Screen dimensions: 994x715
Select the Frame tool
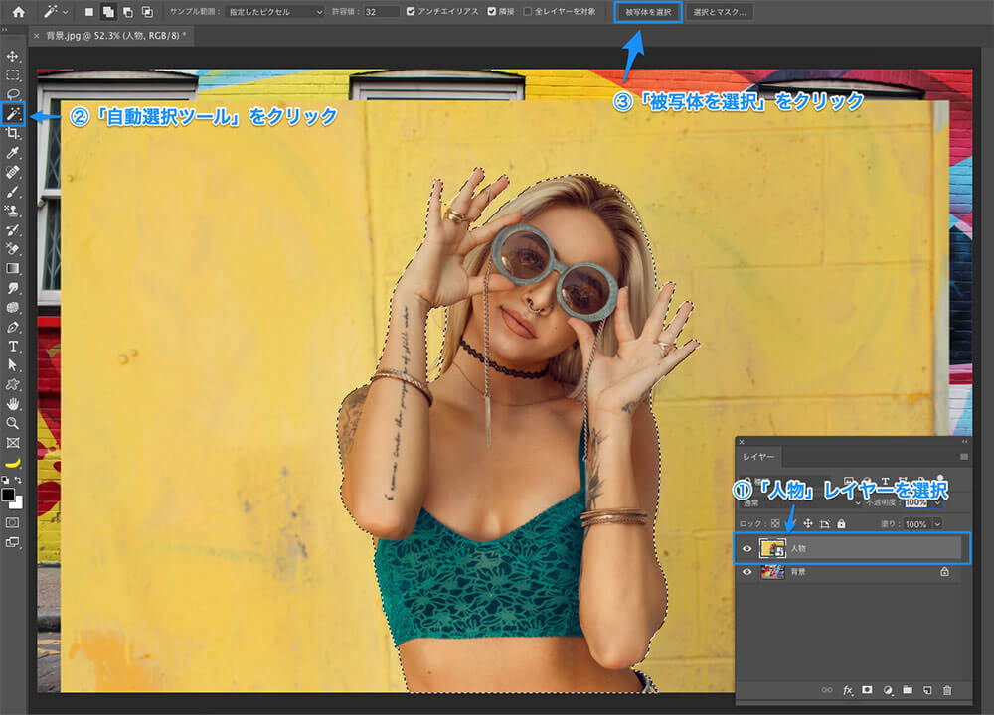[13, 443]
